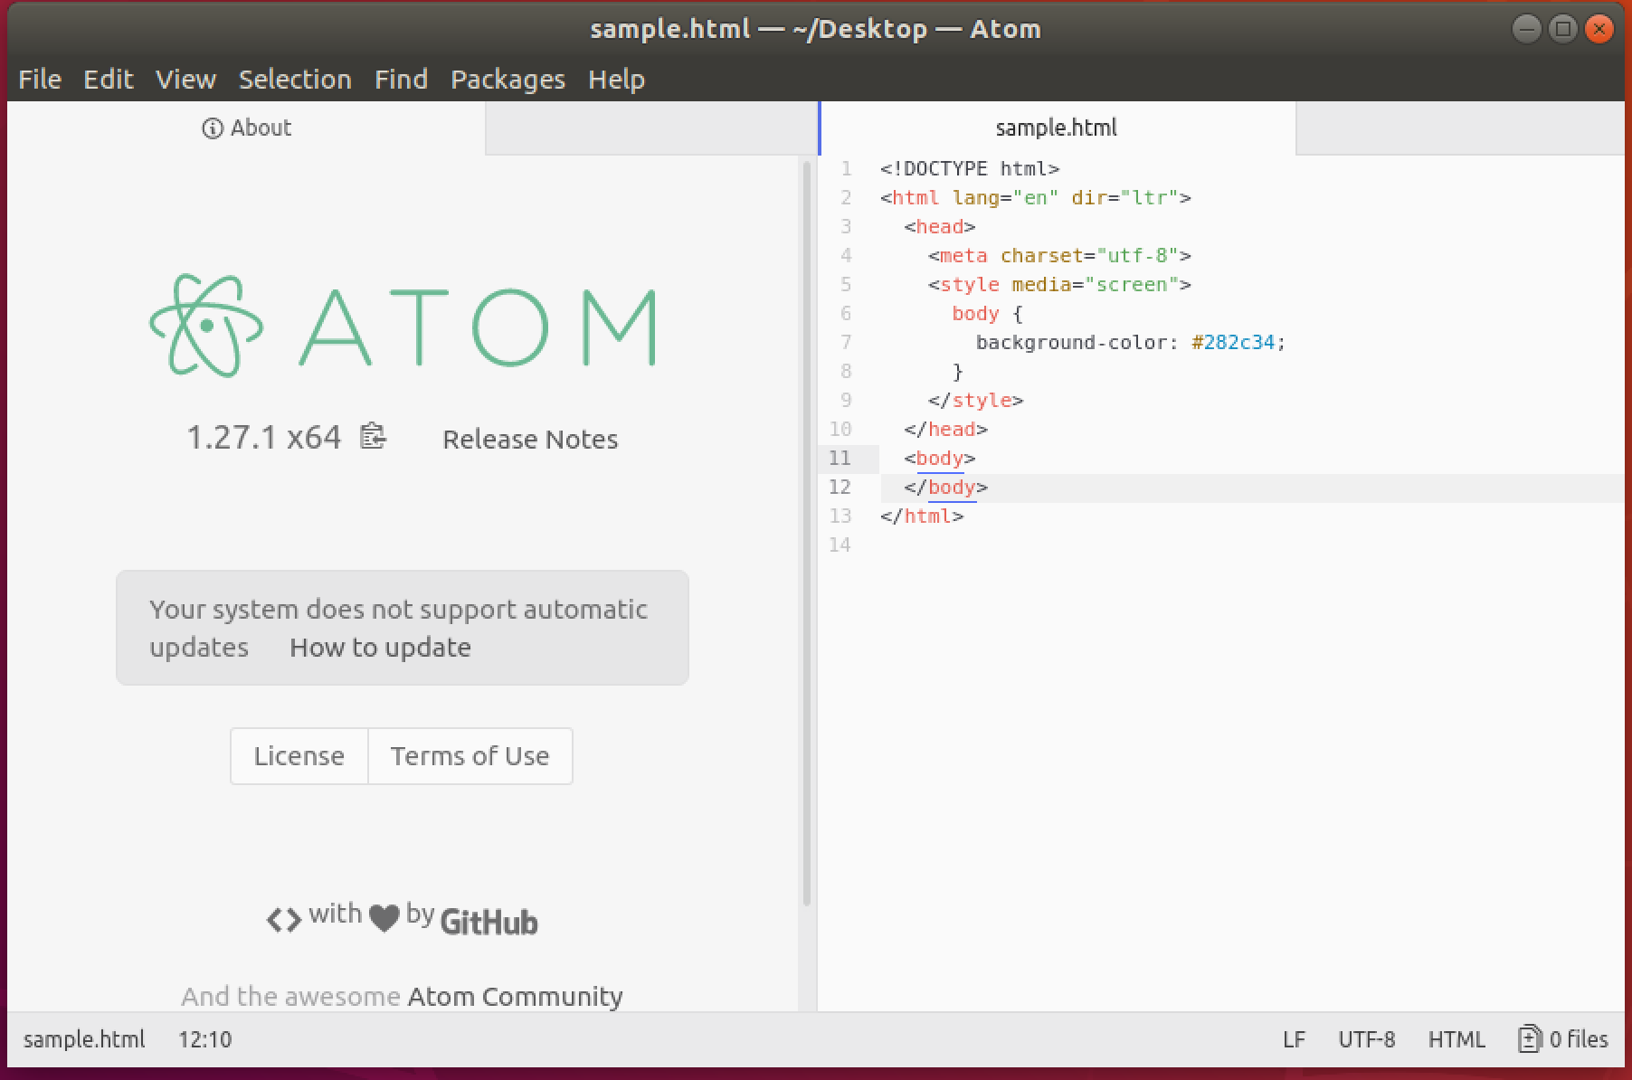This screenshot has width=1632, height=1080.
Task: Click the Terms of Use button
Action: tap(470, 756)
